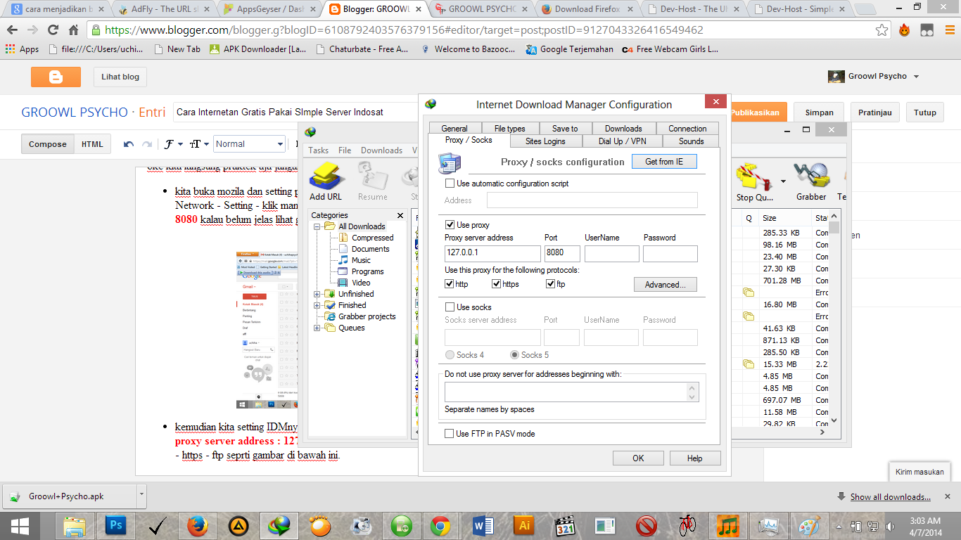The width and height of the screenshot is (961, 540).
Task: Click the proxy Port field containing 8080
Action: 562,254
